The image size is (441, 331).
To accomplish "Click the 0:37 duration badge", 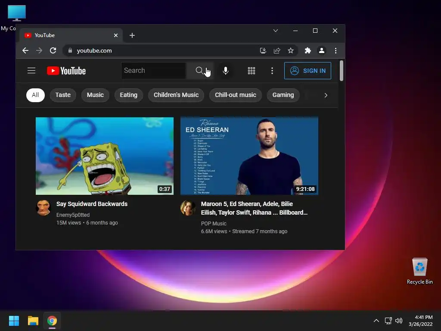I will (165, 189).
